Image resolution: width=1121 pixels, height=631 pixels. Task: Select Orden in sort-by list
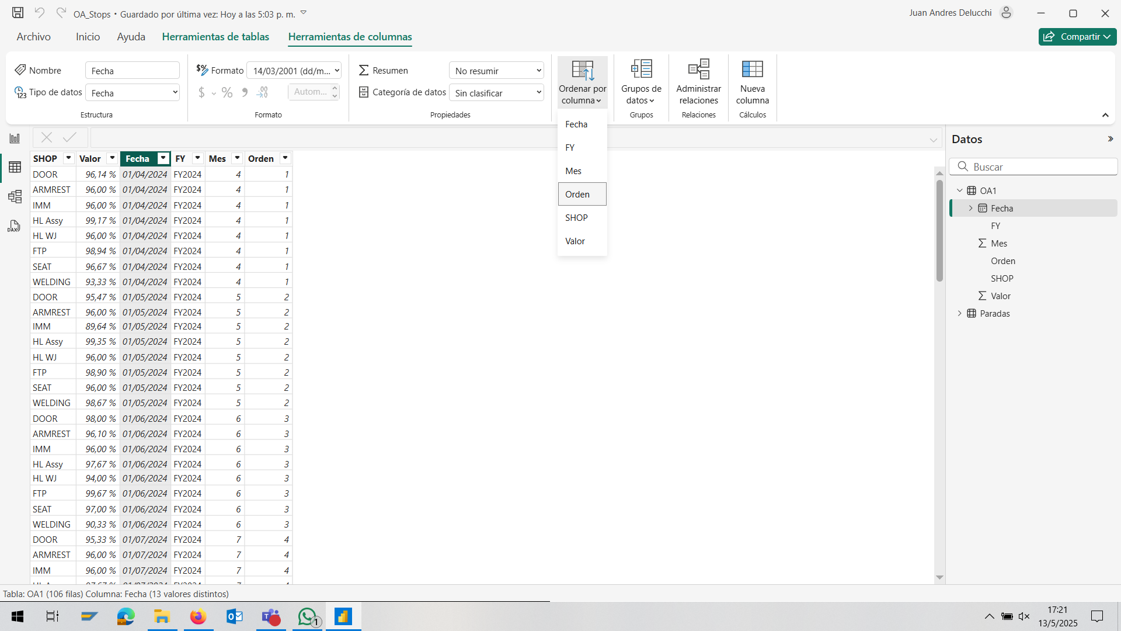pyautogui.click(x=582, y=194)
